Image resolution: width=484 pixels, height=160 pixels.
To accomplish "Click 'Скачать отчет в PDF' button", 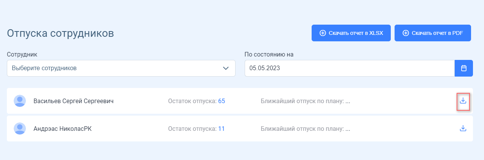I will [x=433, y=33].
